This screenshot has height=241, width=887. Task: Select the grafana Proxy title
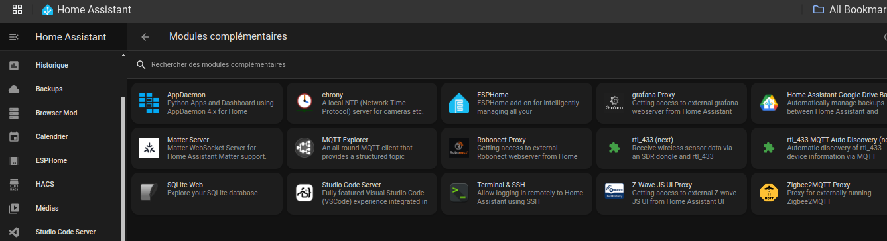(653, 95)
